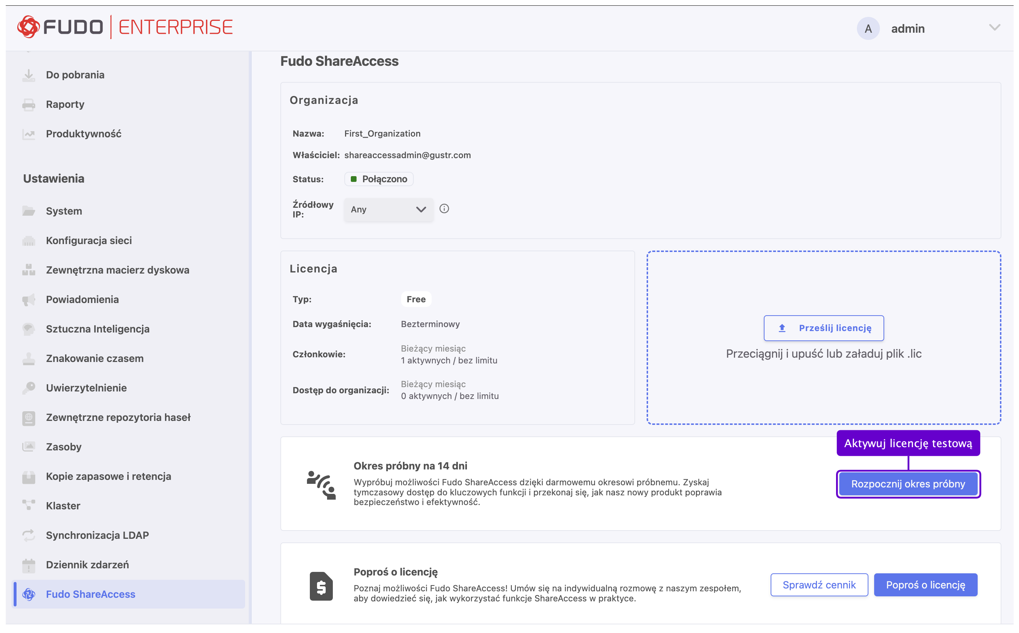This screenshot has height=633, width=1019.
Task: Click the folder icon beside System
Action: click(x=28, y=211)
